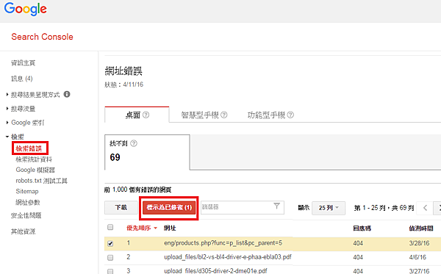This screenshot has width=441, height=274.
Task: Open URL d305-driver-2-dme01e.pdf
Action: pos(215,271)
